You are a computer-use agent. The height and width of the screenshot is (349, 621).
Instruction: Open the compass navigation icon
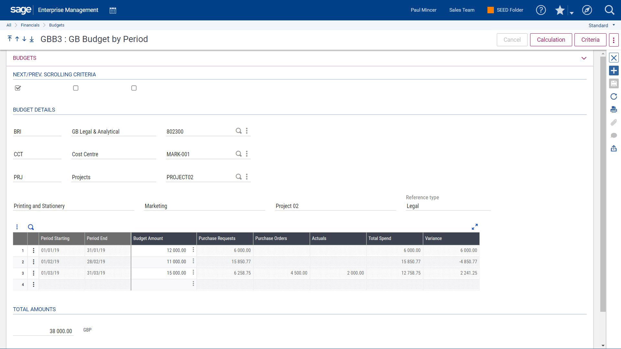pyautogui.click(x=587, y=10)
